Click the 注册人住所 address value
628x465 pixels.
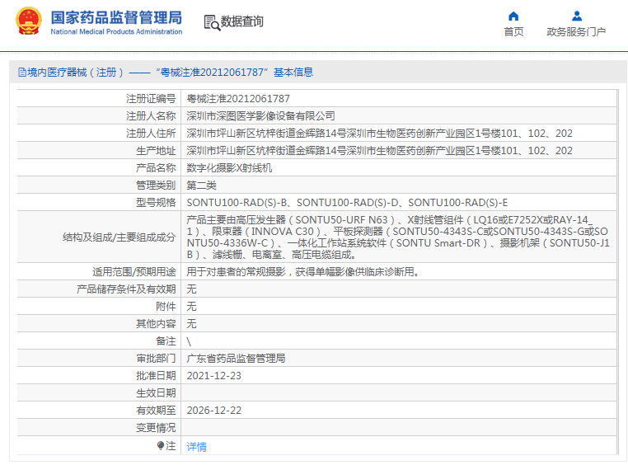(379, 133)
